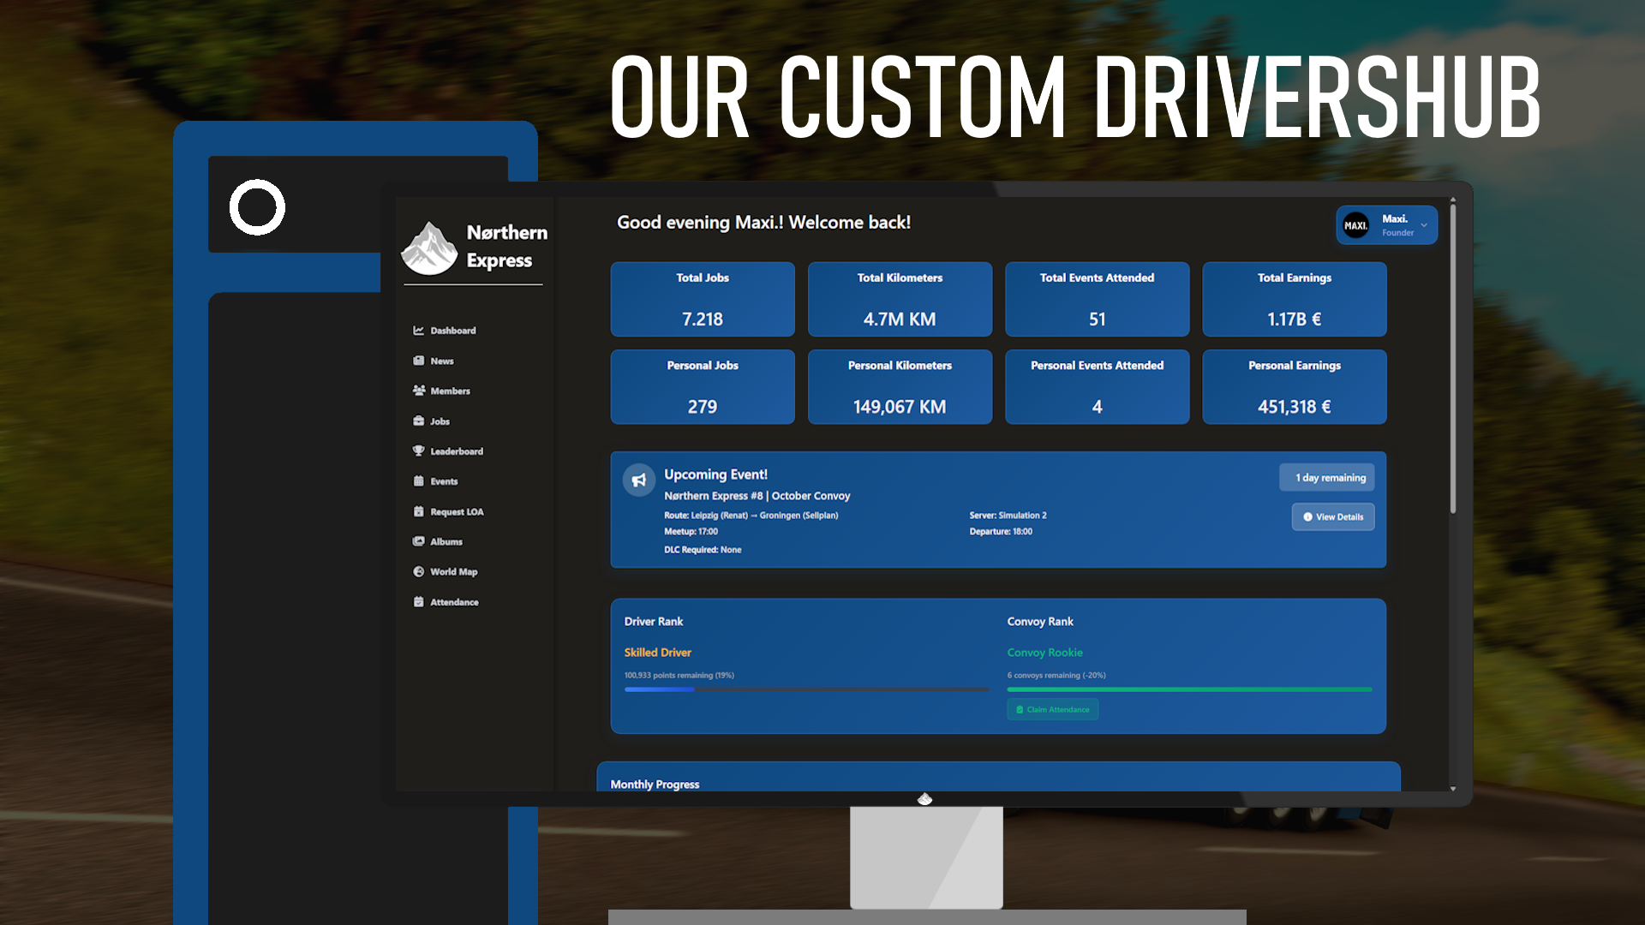The image size is (1645, 925).
Task: Click the Attendance clipboard icon in sidebar
Action: [x=418, y=602]
